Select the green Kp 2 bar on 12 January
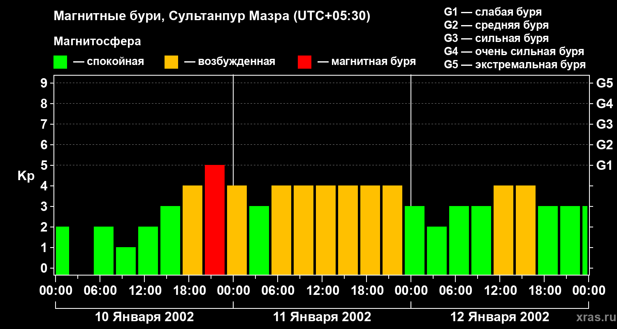This screenshot has height=329, width=617. (x=437, y=251)
